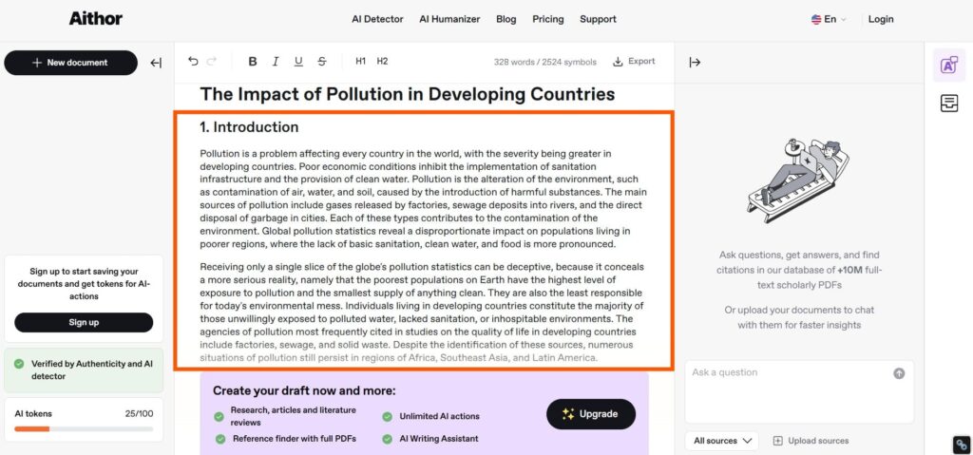Create a New document
Image resolution: width=973 pixels, height=455 pixels.
[x=70, y=63]
